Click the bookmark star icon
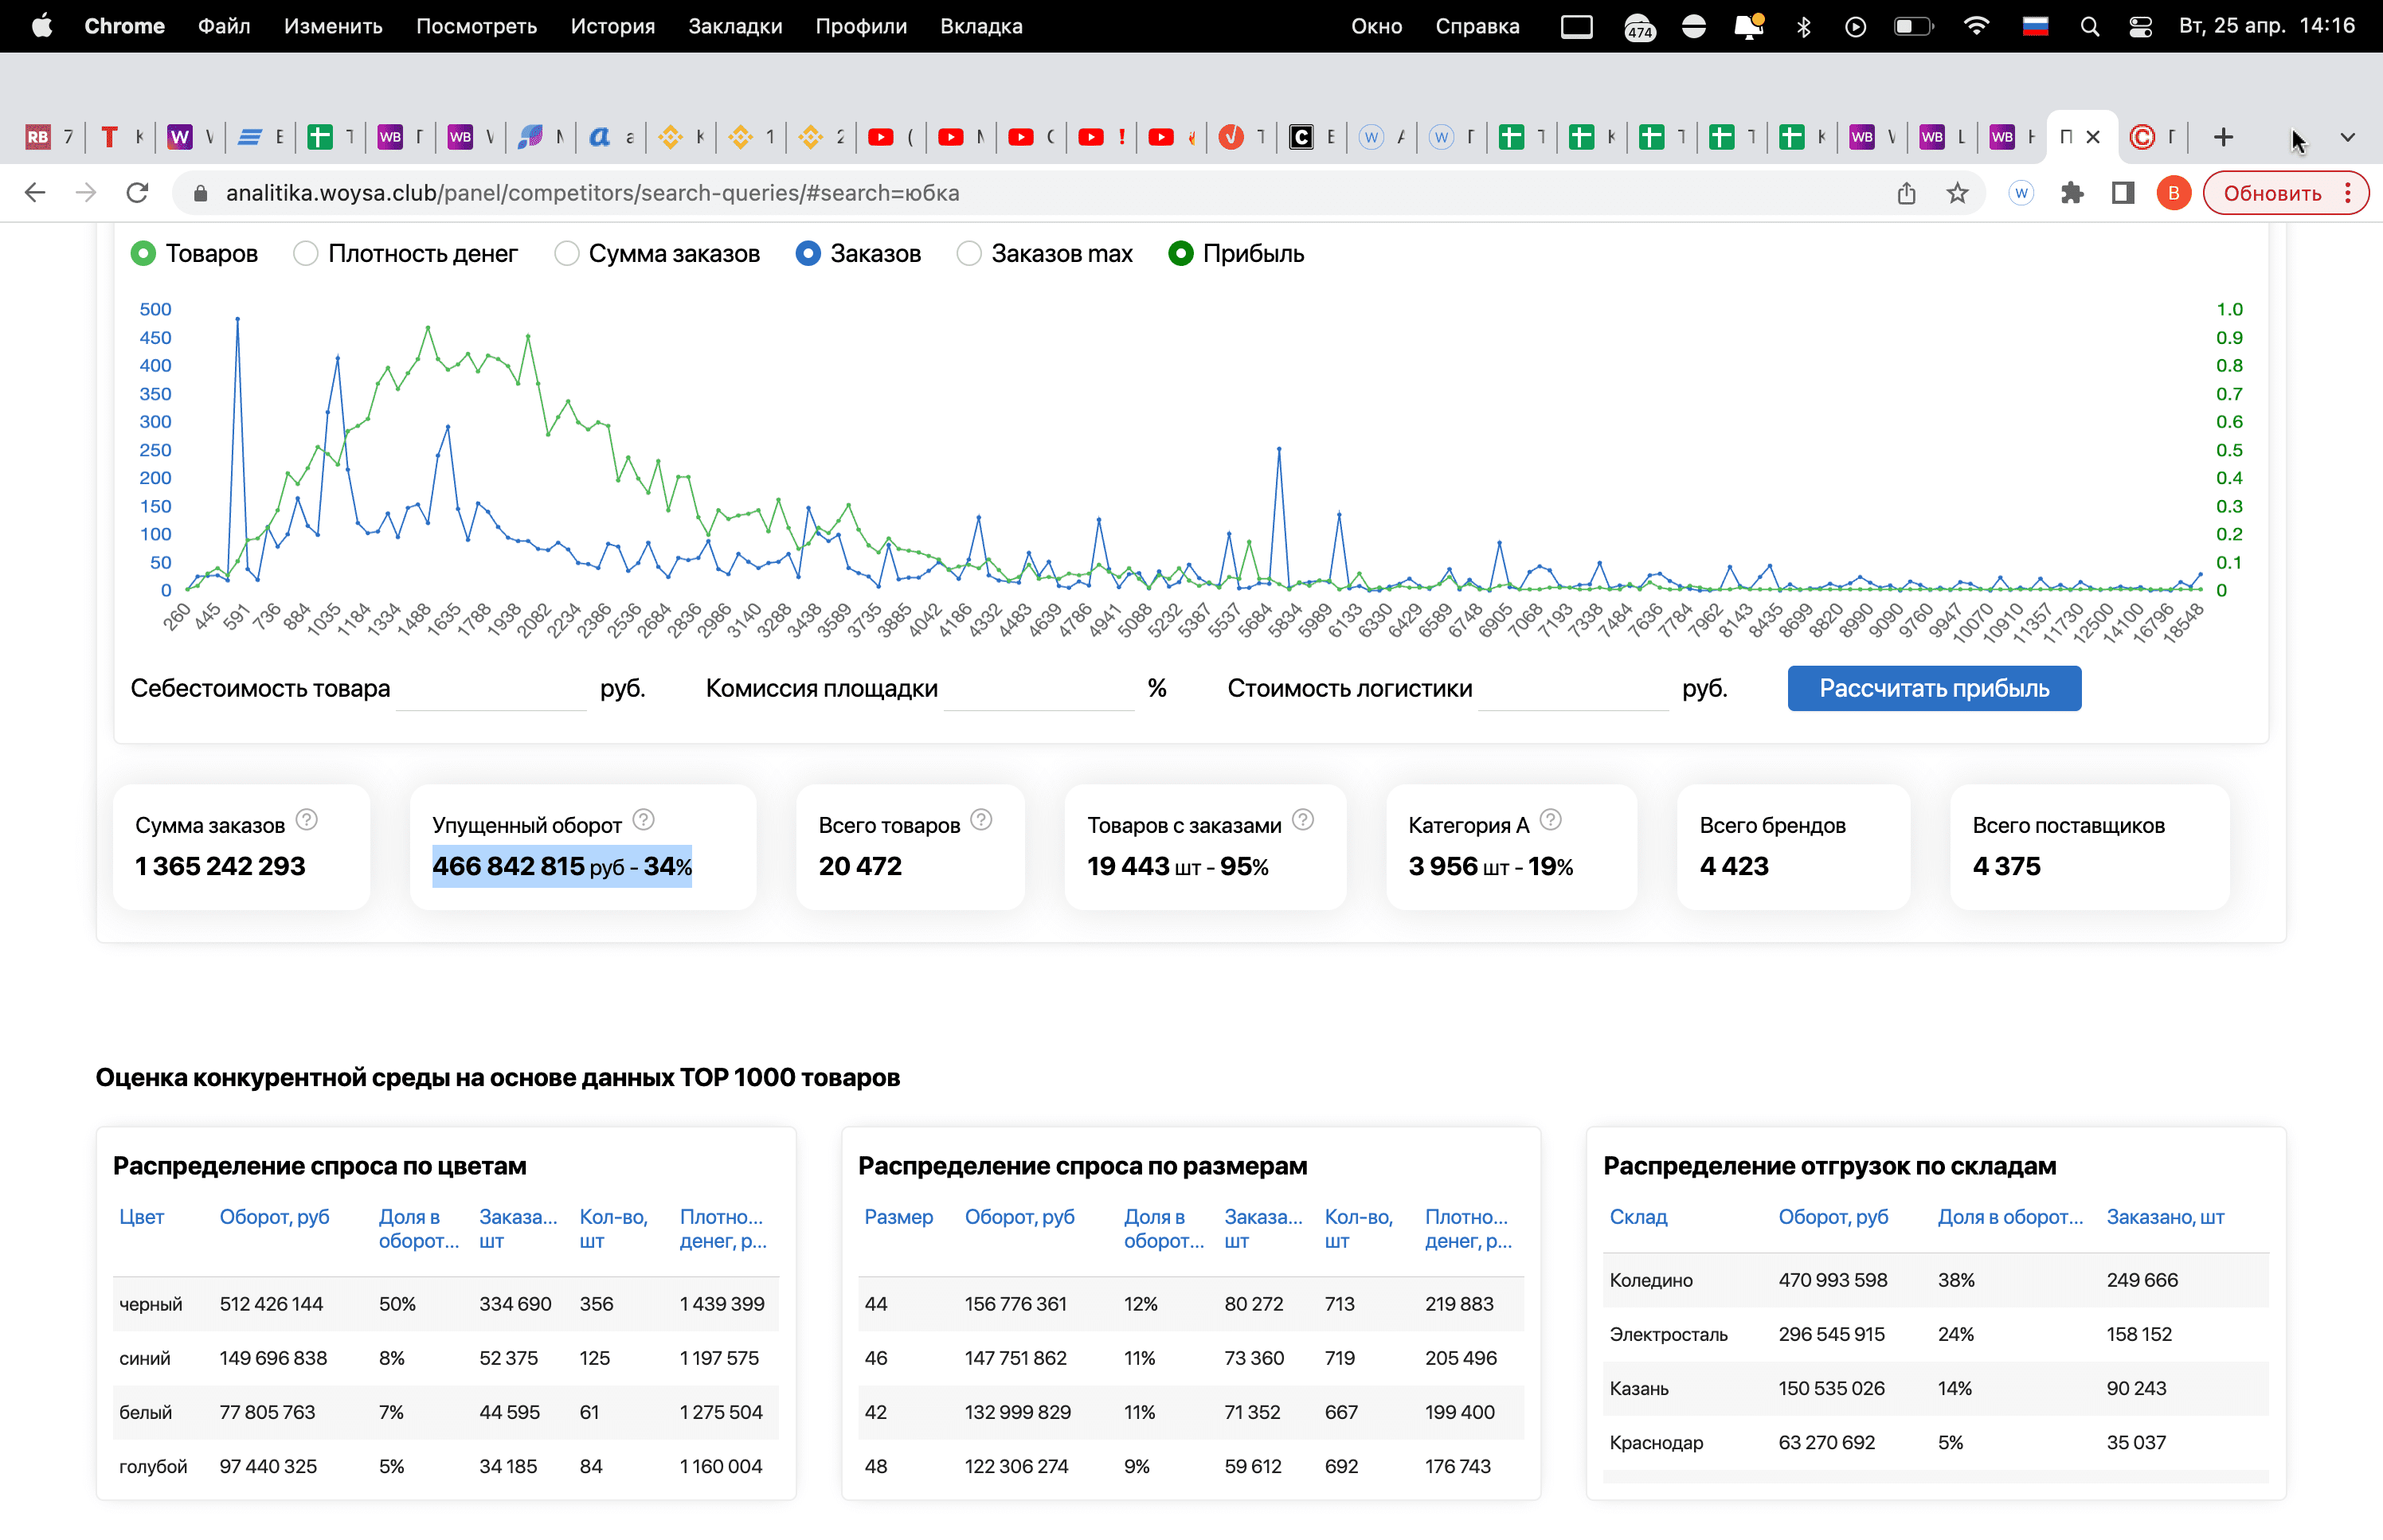This screenshot has height=1540, width=2383. coord(1957,193)
